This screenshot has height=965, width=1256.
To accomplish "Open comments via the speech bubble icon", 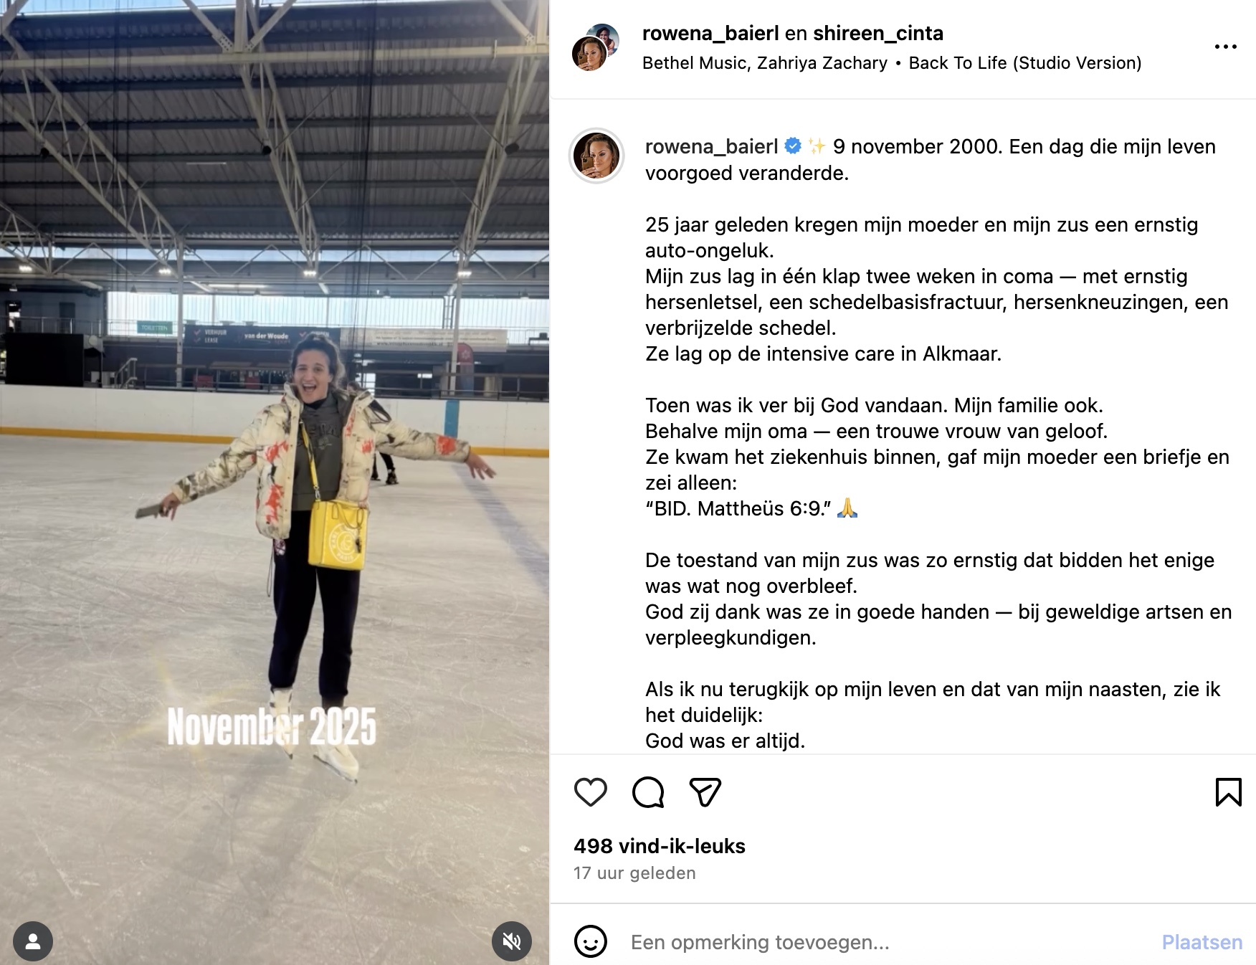I will tap(648, 792).
